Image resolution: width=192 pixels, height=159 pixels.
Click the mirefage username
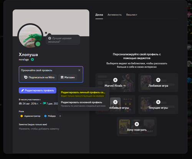click(x=24, y=60)
